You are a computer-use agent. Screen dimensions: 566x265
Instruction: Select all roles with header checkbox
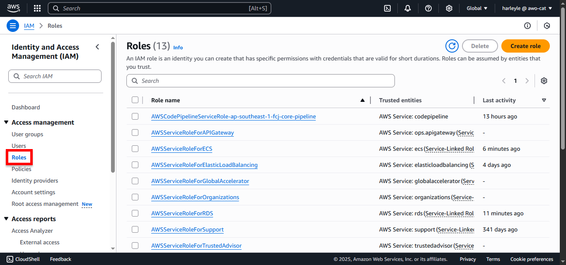pos(135,100)
